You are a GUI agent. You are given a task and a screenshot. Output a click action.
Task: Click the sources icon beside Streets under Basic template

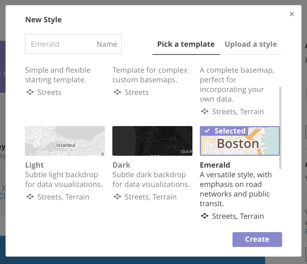tap(30, 92)
